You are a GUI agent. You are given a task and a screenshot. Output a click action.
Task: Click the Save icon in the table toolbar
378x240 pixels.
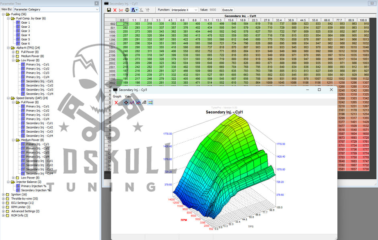[109, 10]
